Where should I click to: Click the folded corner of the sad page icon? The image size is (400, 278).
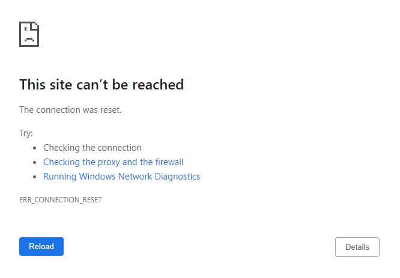coord(35,26)
